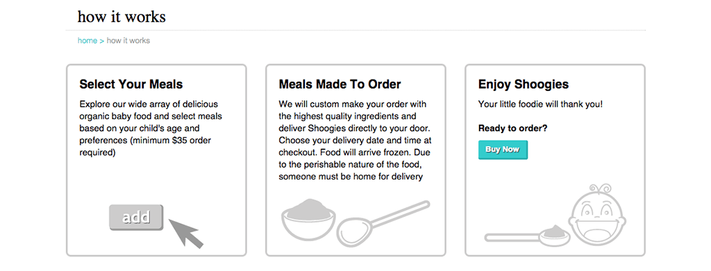Click the food mound in the bowl

pyautogui.click(x=308, y=207)
